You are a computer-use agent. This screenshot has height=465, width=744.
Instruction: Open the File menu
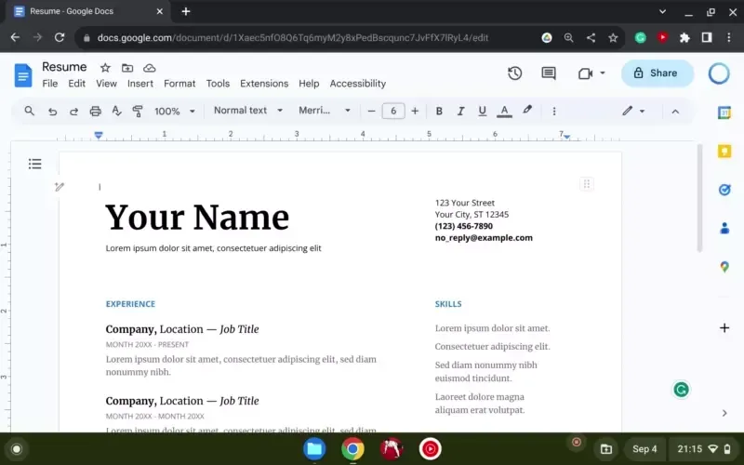click(50, 84)
